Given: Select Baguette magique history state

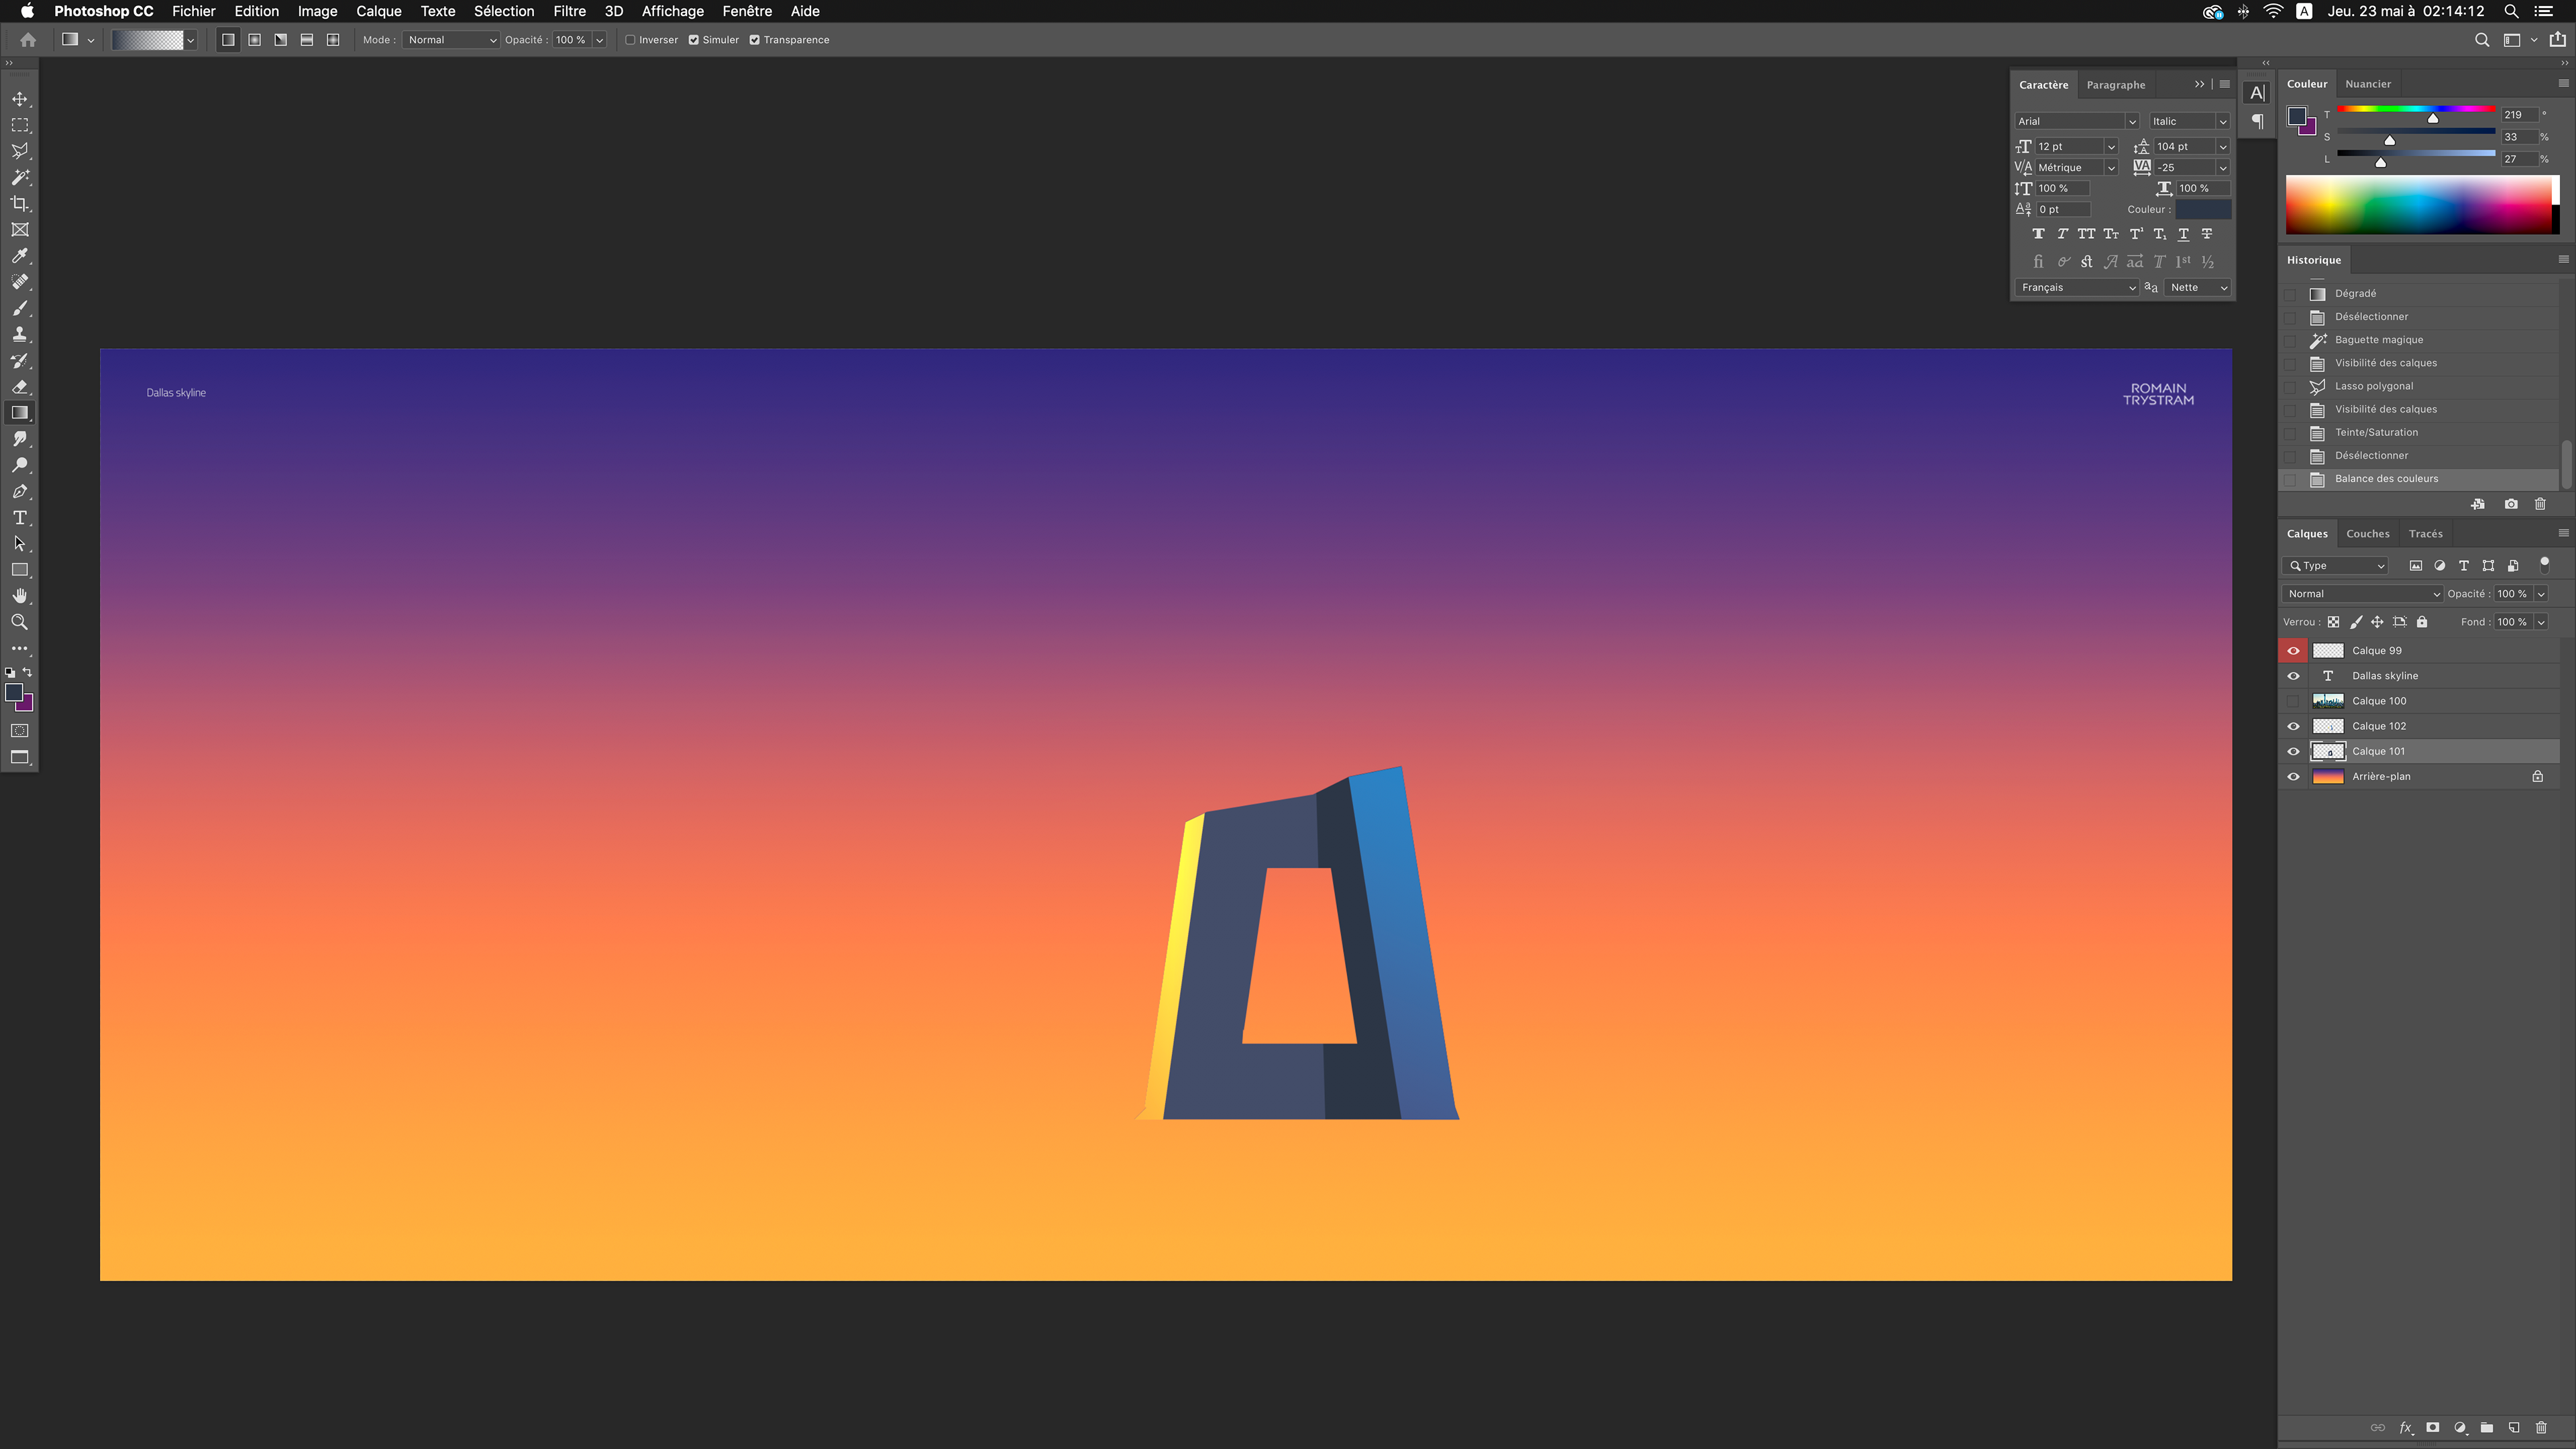Looking at the screenshot, I should [2419, 340].
